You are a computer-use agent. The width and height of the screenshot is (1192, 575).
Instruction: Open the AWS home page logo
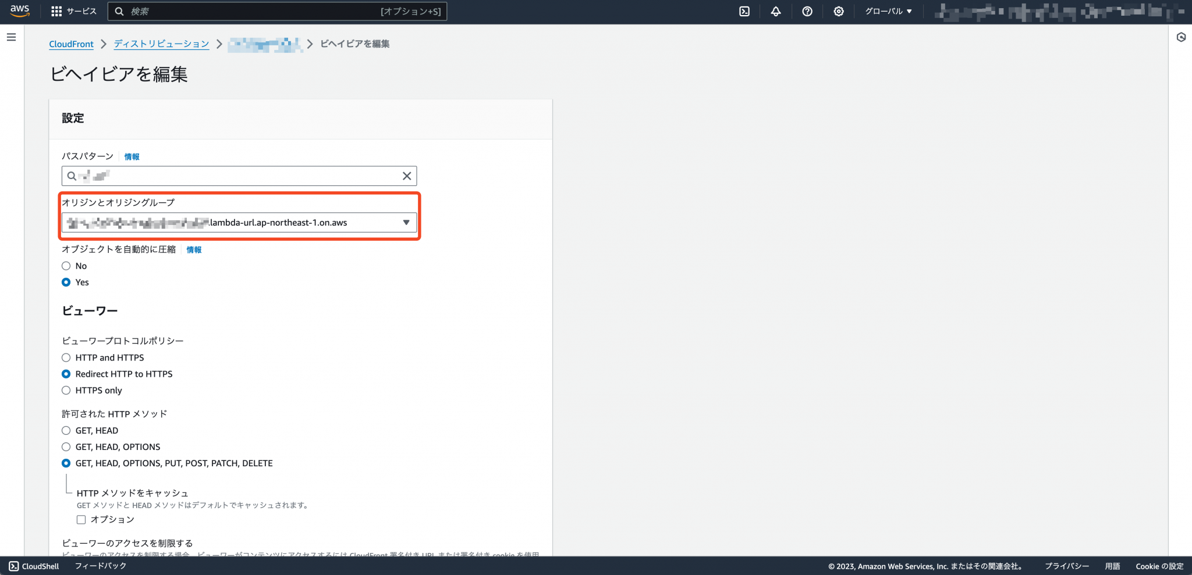coord(19,11)
